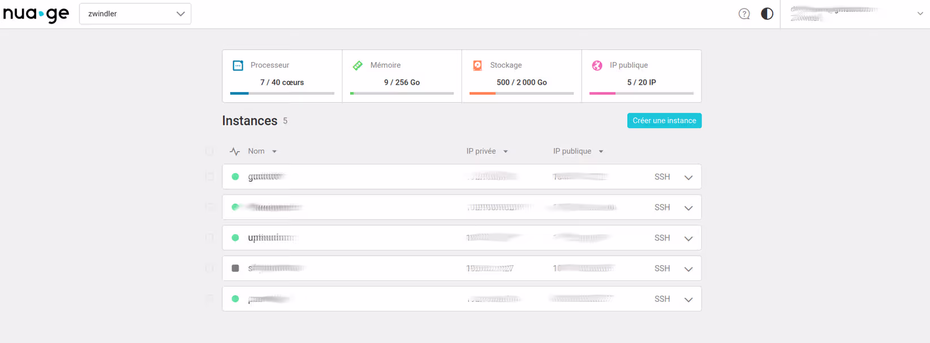This screenshot has width=930, height=343.
Task: Click the Stockage usage progress bar
Action: point(522,93)
